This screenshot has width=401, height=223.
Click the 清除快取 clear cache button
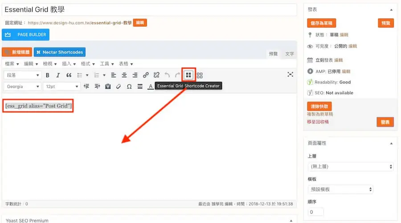tap(319, 106)
